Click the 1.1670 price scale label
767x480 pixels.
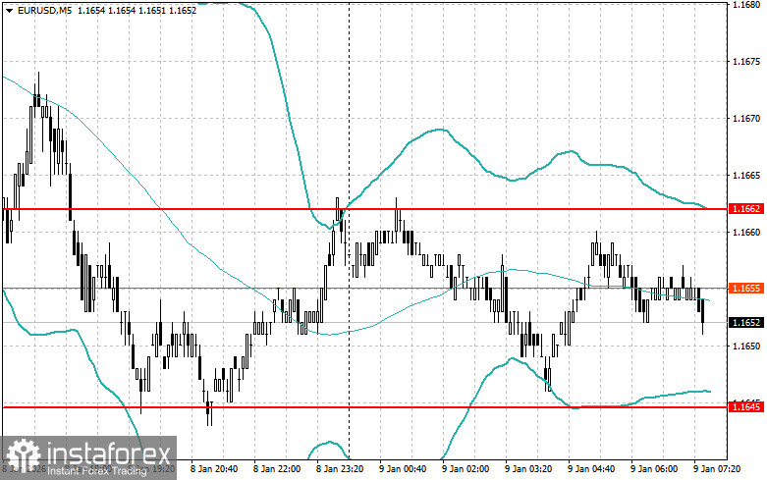[746, 119]
